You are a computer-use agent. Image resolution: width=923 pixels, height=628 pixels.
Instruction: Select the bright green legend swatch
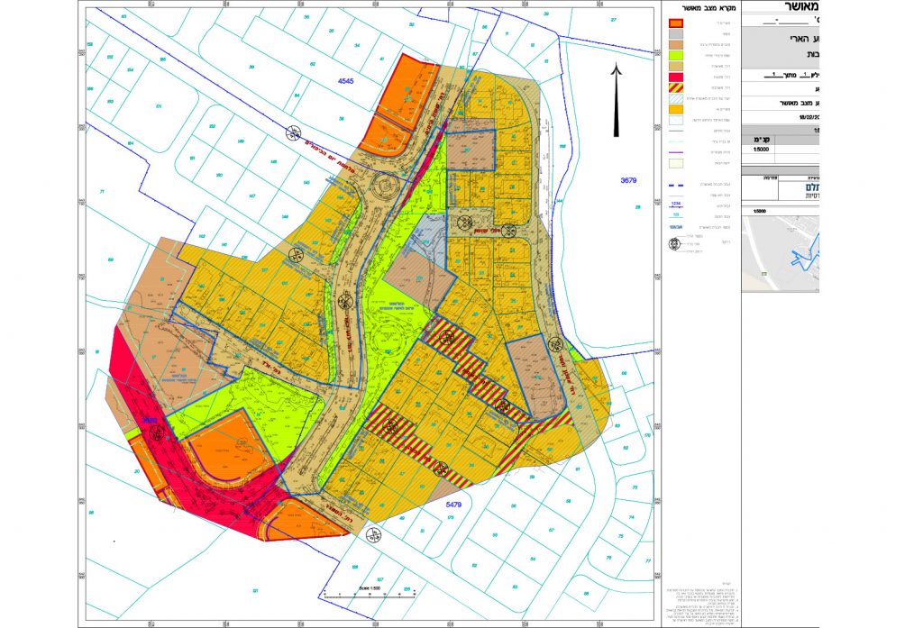pyautogui.click(x=675, y=55)
